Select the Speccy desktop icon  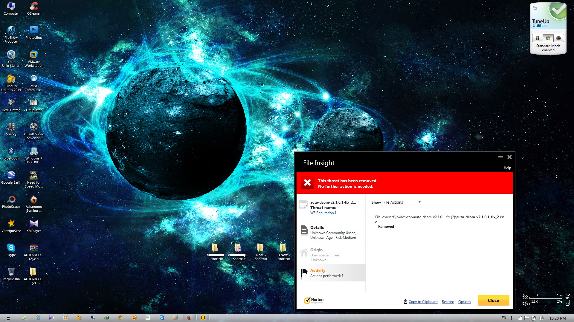11,129
